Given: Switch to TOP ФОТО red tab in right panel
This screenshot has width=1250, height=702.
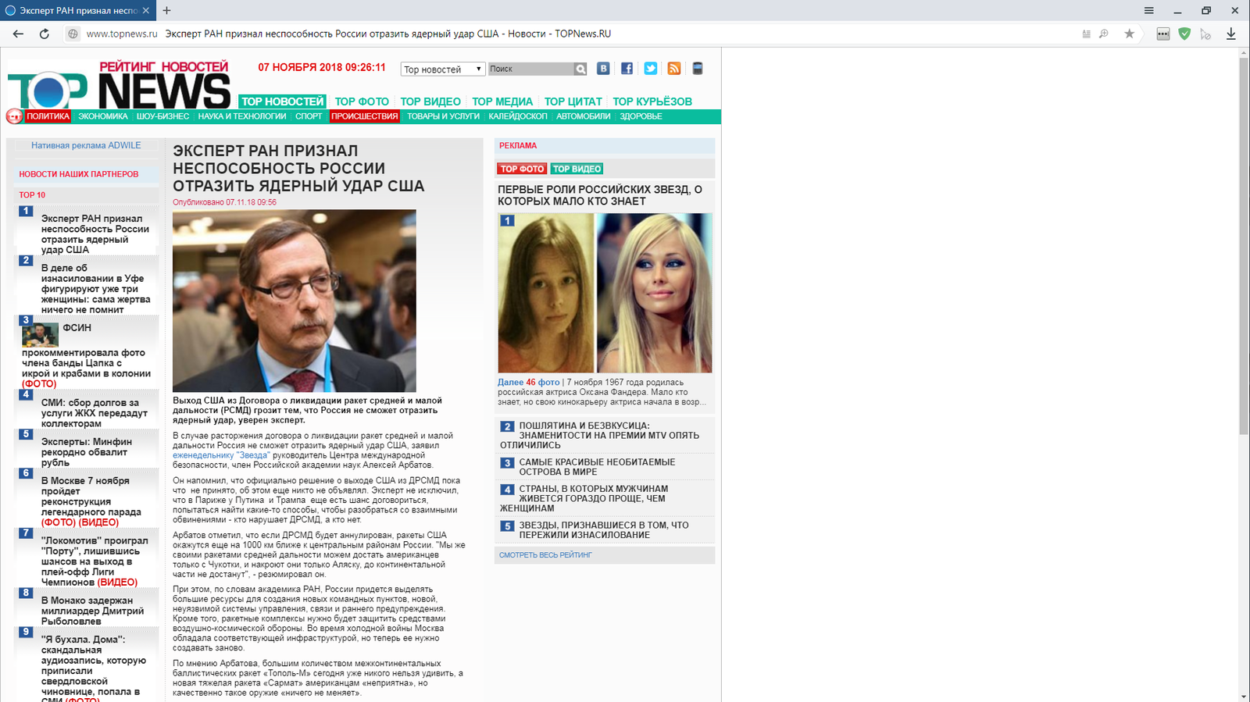Looking at the screenshot, I should click(522, 169).
